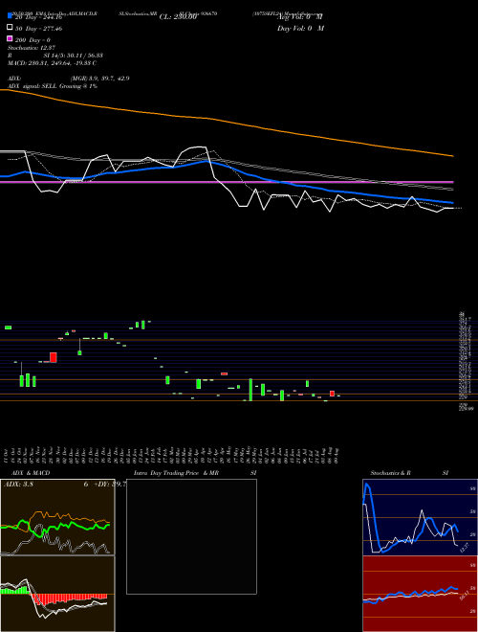Screen dimensions: 478x632
Task: Click the empty Intra Day Trading Price panel
Action: tap(191, 536)
